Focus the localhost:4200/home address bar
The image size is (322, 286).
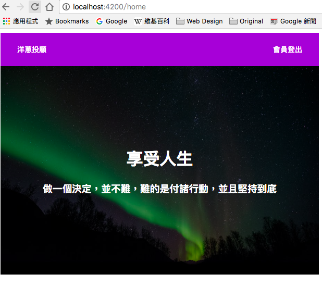pyautogui.click(x=191, y=7)
